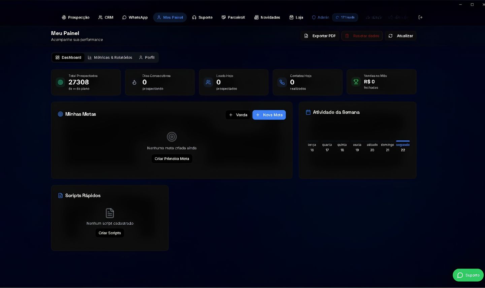Select sábado 20 in weekly activity
The image size is (485, 288).
click(x=372, y=147)
